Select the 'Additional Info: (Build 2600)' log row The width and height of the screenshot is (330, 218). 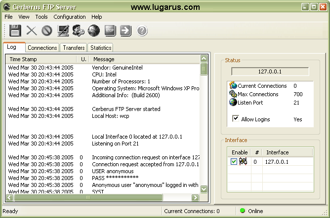103,95
